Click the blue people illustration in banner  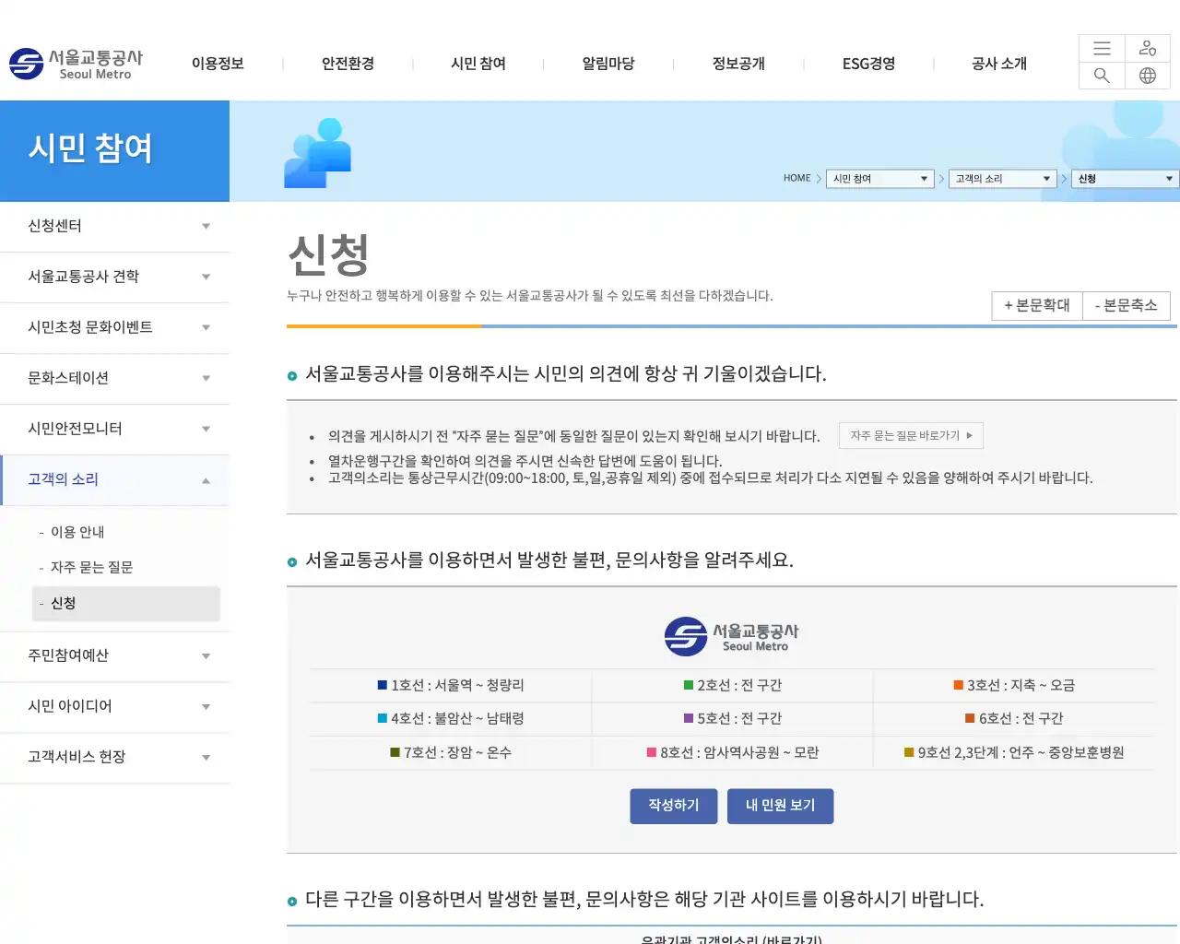coord(317,153)
